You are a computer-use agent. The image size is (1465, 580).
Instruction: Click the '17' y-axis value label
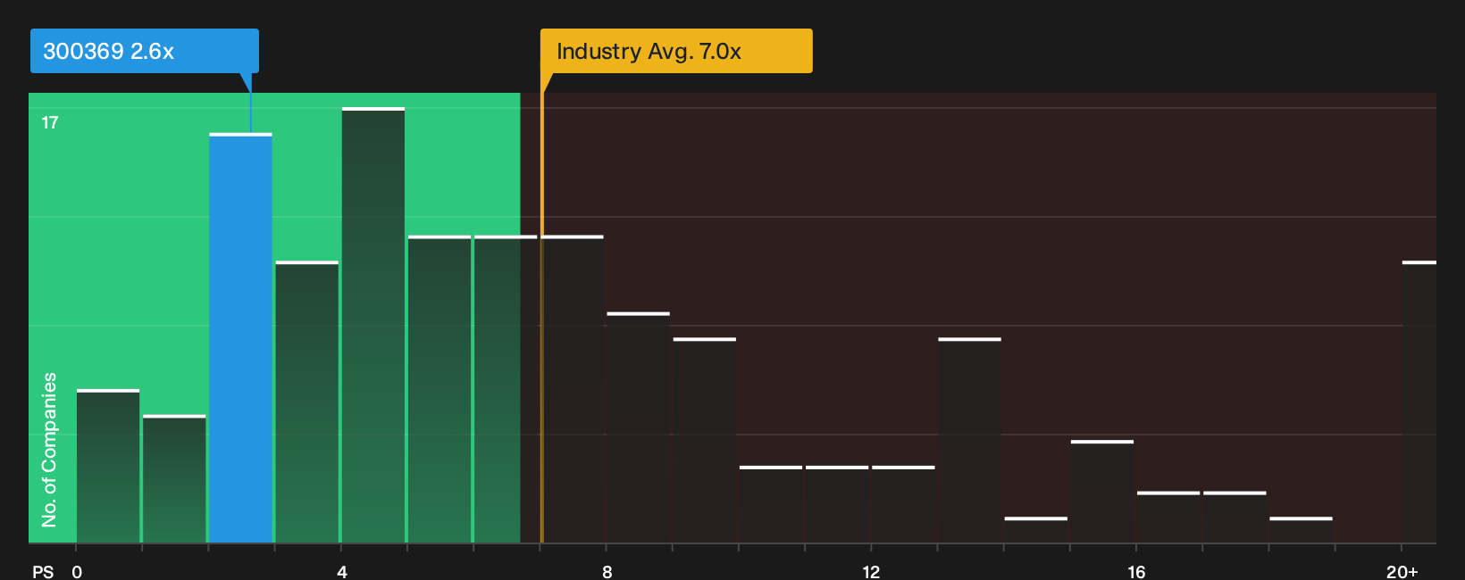(50, 123)
